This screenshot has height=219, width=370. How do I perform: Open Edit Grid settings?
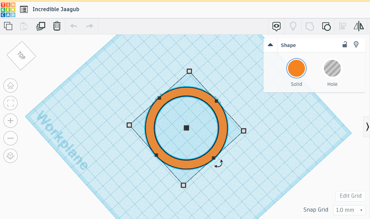350,196
